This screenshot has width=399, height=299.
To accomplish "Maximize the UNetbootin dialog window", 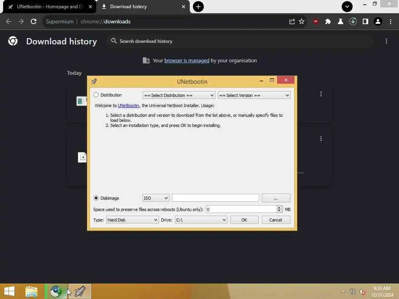I will (272, 80).
